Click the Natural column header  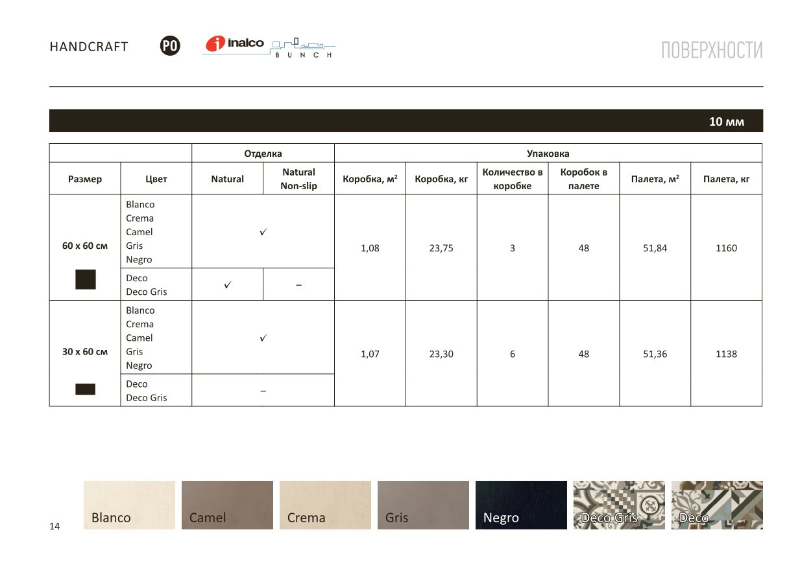[x=228, y=179]
